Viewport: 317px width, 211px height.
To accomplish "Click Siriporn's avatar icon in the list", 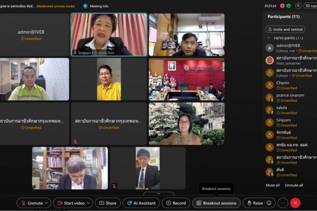I will point(269,123).
